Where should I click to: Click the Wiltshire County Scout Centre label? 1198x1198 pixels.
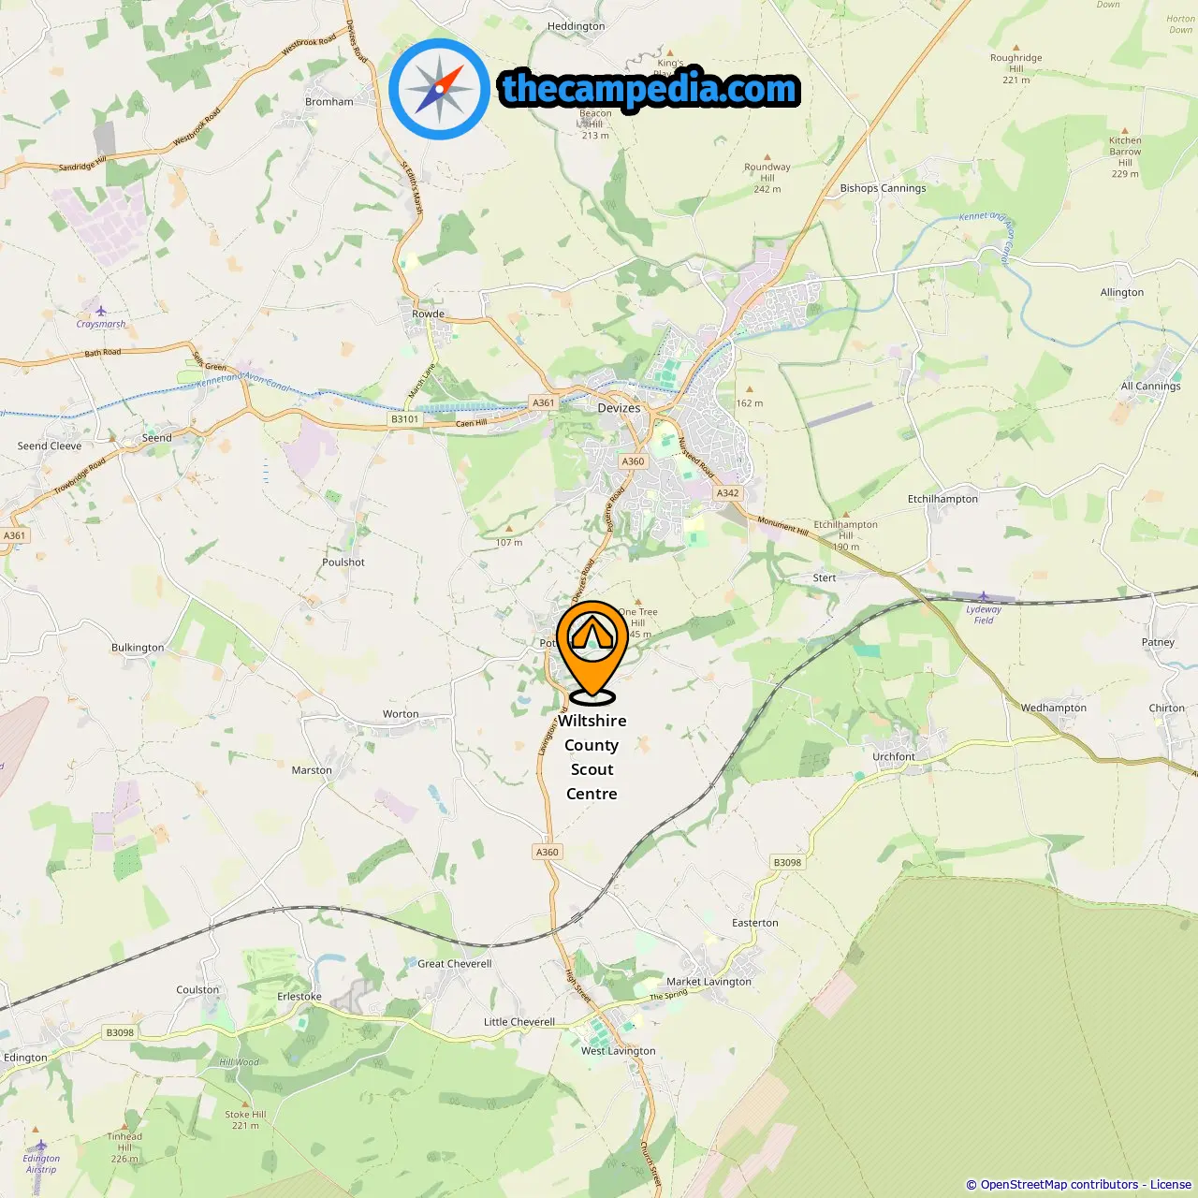tap(592, 757)
